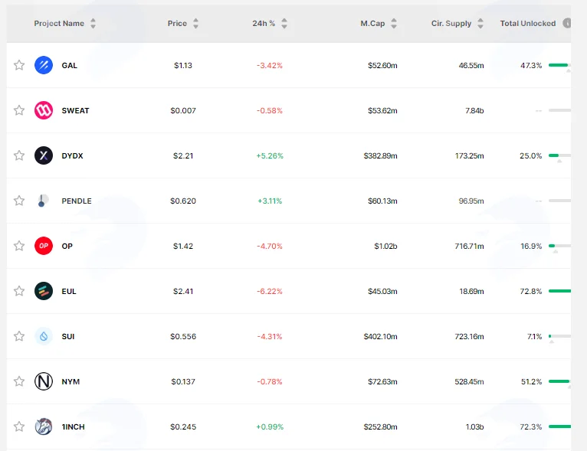Open the PENDLE project name link
This screenshot has width=587, height=451.
click(77, 201)
